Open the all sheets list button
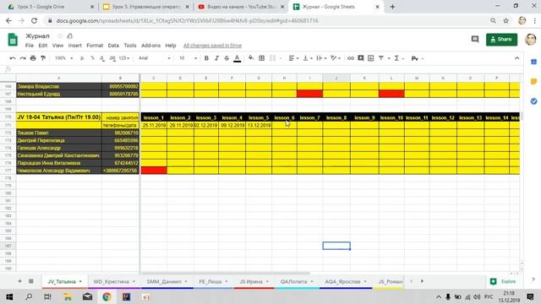 click(30, 281)
